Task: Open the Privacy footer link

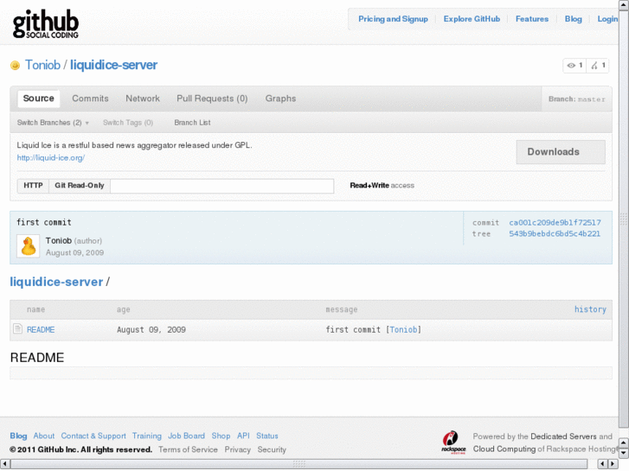Action: 237,449
